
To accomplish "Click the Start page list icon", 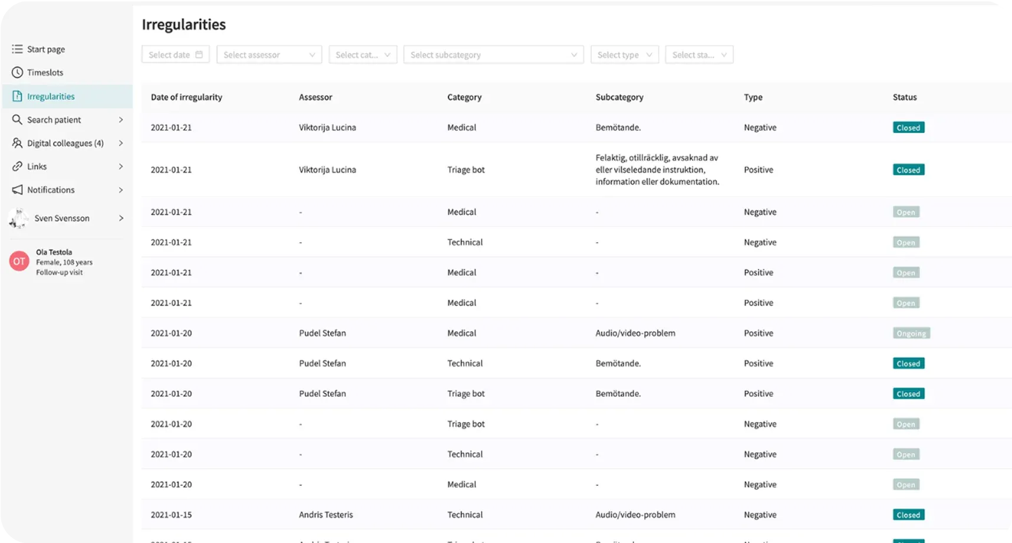I will [17, 49].
